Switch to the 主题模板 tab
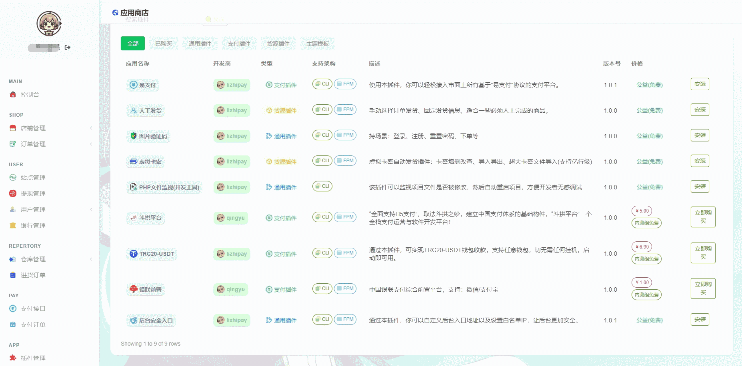742x366 pixels. point(317,44)
